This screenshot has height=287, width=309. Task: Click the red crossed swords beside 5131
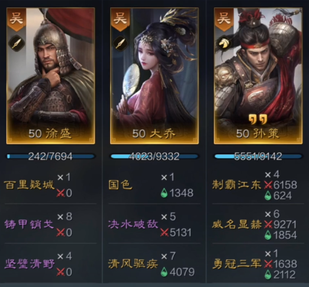(165, 232)
